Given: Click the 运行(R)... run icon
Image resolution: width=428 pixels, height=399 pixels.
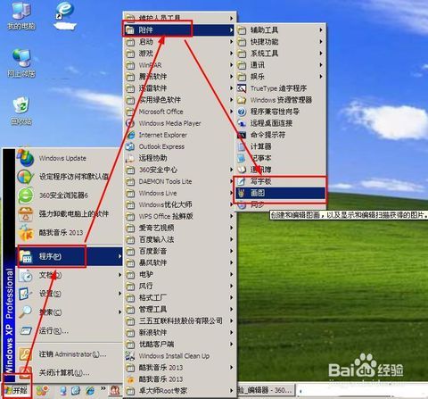Looking at the screenshot, I should tap(26, 330).
